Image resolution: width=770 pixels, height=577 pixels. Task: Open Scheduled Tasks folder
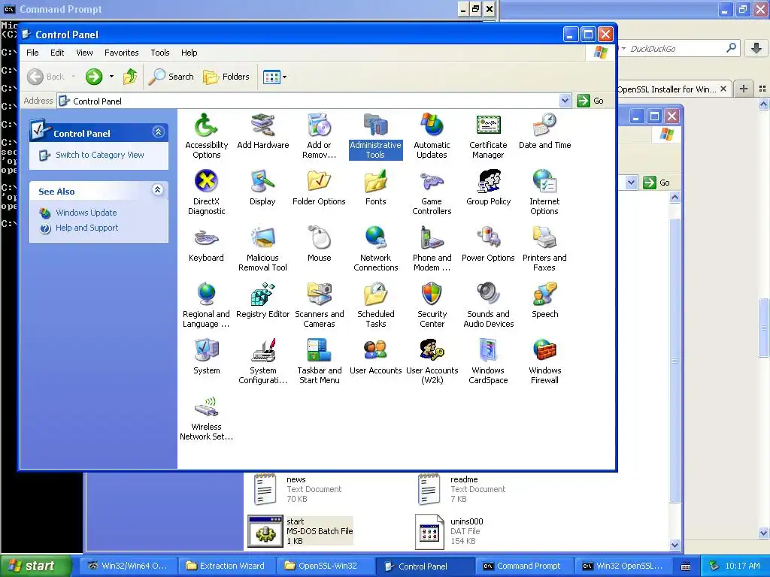coord(376,306)
